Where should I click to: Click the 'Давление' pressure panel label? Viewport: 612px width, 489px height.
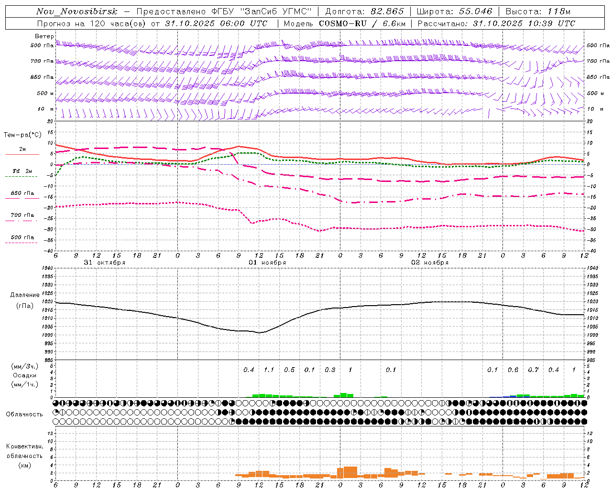(x=25, y=295)
